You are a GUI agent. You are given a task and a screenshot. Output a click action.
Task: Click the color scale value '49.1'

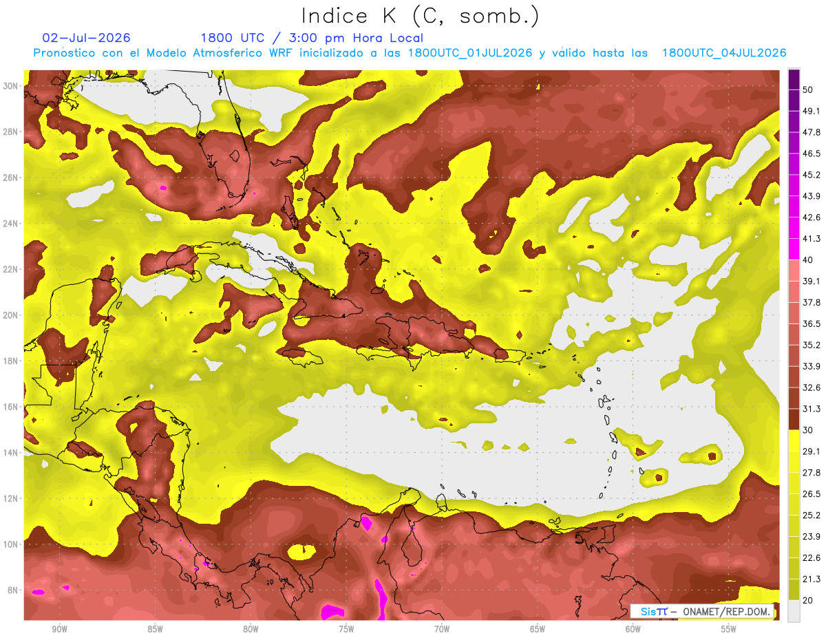point(812,111)
